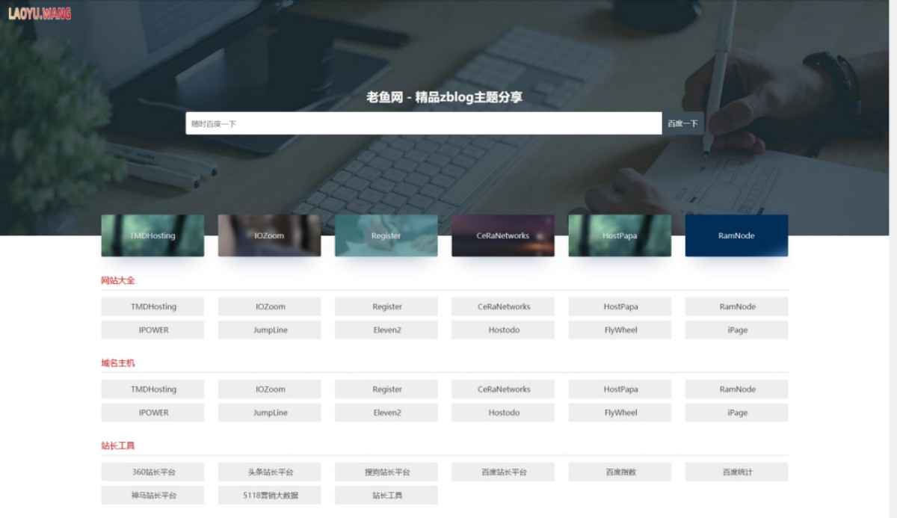The width and height of the screenshot is (897, 518).
Task: Click the TMDHosting thumbnail card
Action: tap(152, 235)
